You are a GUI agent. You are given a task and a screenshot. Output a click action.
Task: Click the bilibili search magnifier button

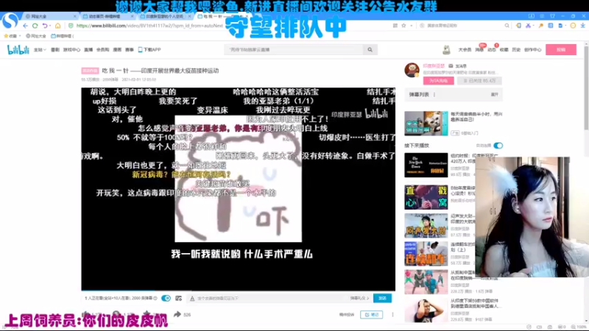pyautogui.click(x=370, y=49)
